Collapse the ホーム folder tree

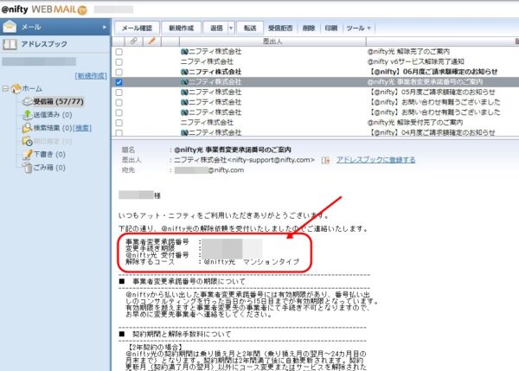7,88
